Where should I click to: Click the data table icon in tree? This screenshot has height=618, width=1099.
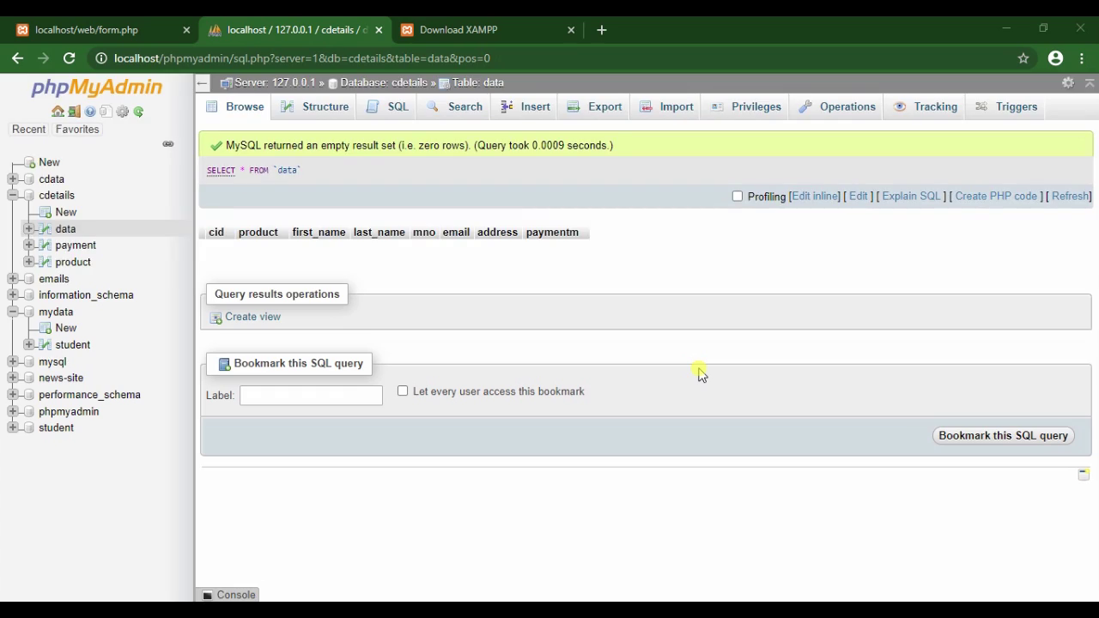46,229
